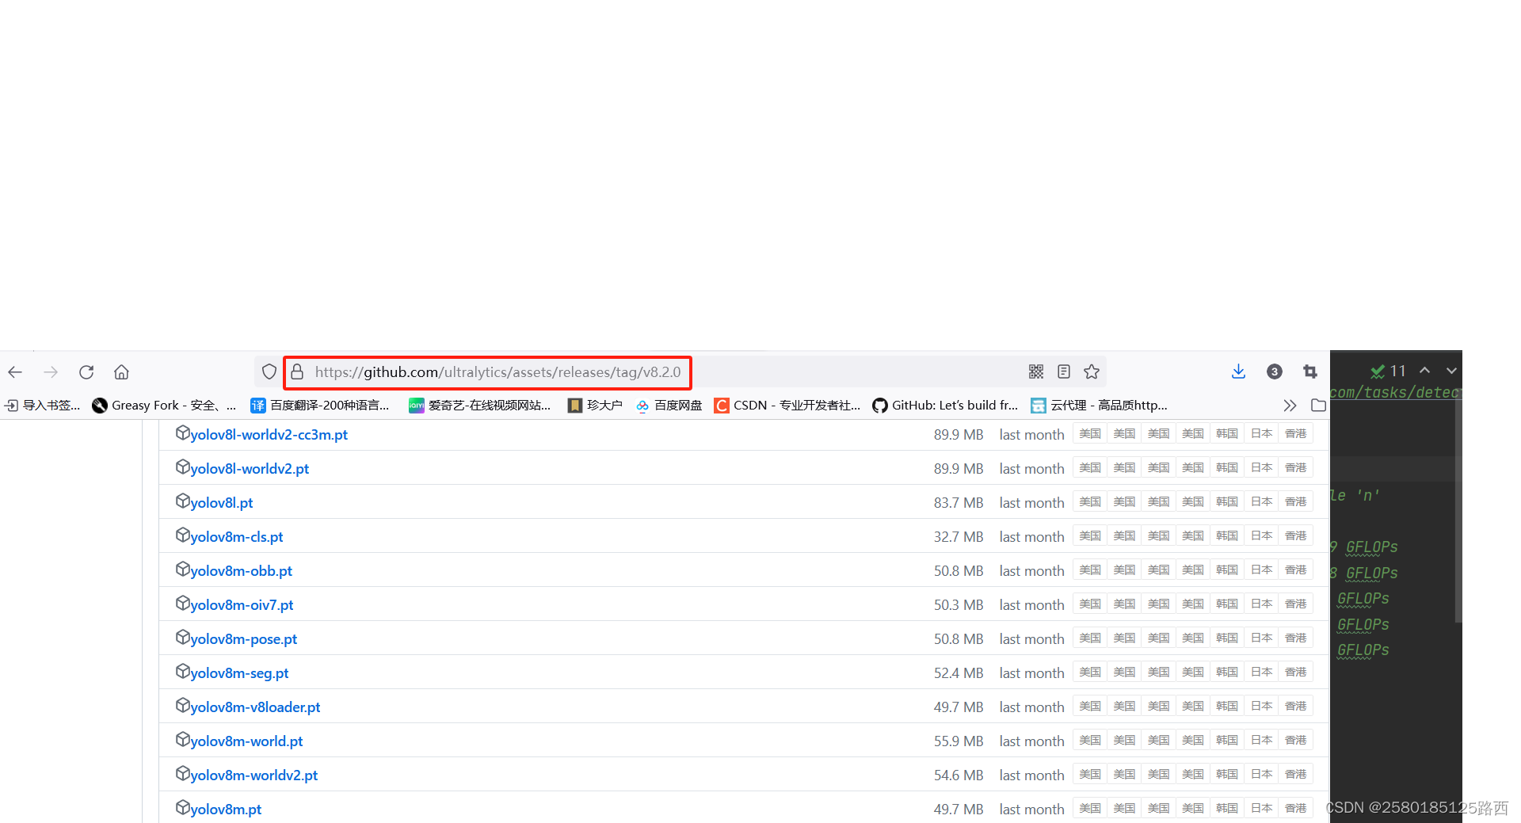The width and height of the screenshot is (1521, 823).
Task: Click the package icon beside yolov8m-seg.pt
Action: [x=183, y=672]
